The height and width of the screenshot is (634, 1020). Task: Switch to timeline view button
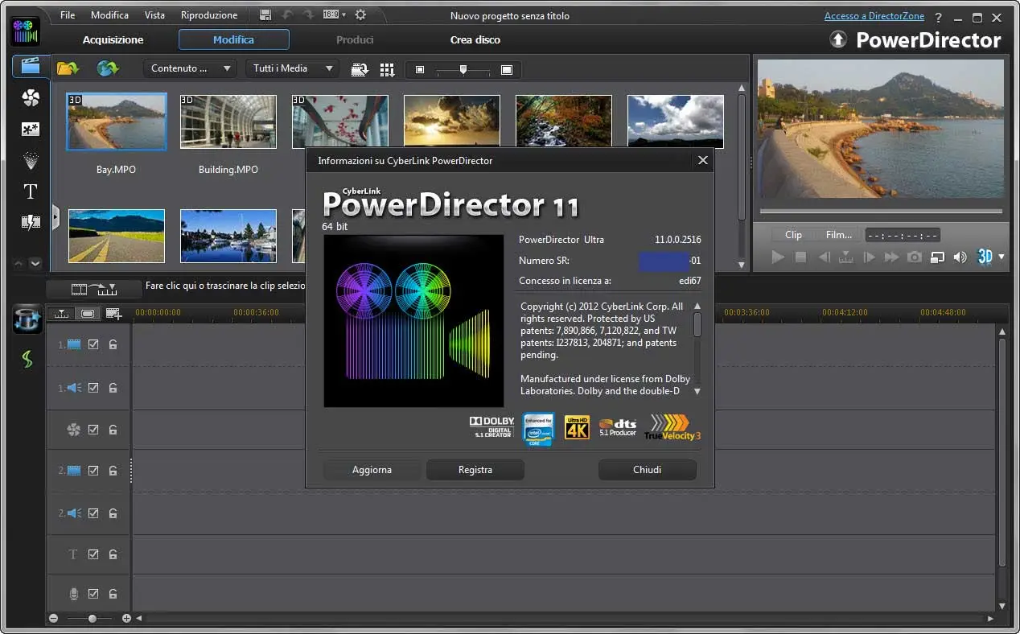pyautogui.click(x=61, y=313)
